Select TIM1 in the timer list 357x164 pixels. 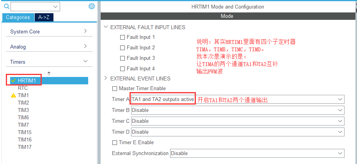23,96
